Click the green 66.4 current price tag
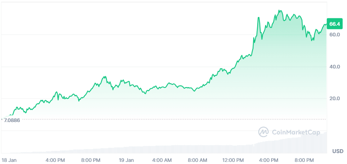Viewport: 347px width, 164px height. [335, 24]
